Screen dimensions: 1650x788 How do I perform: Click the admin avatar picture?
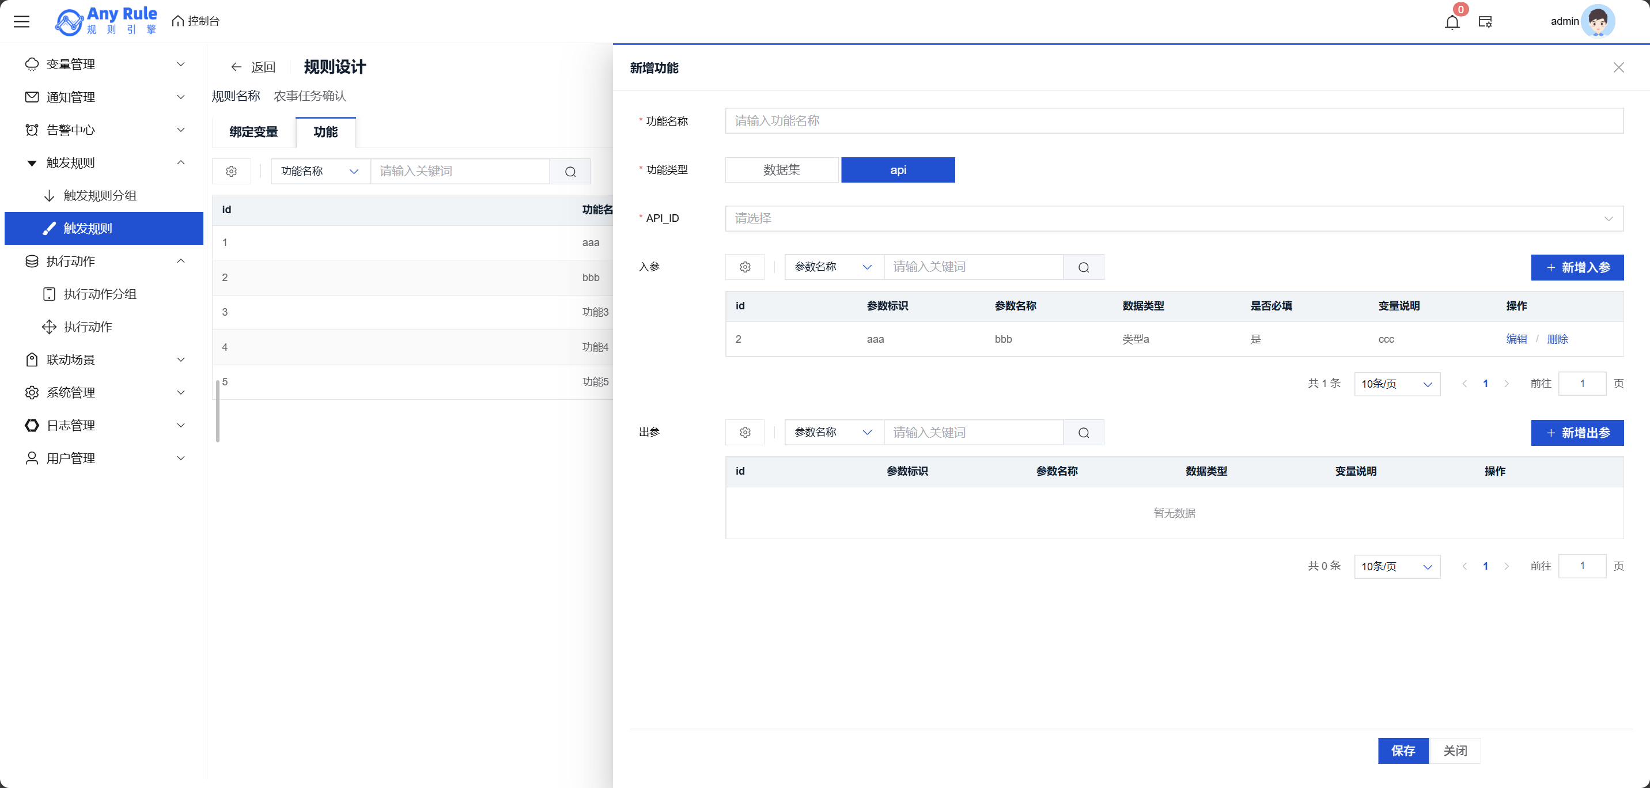[x=1598, y=22]
